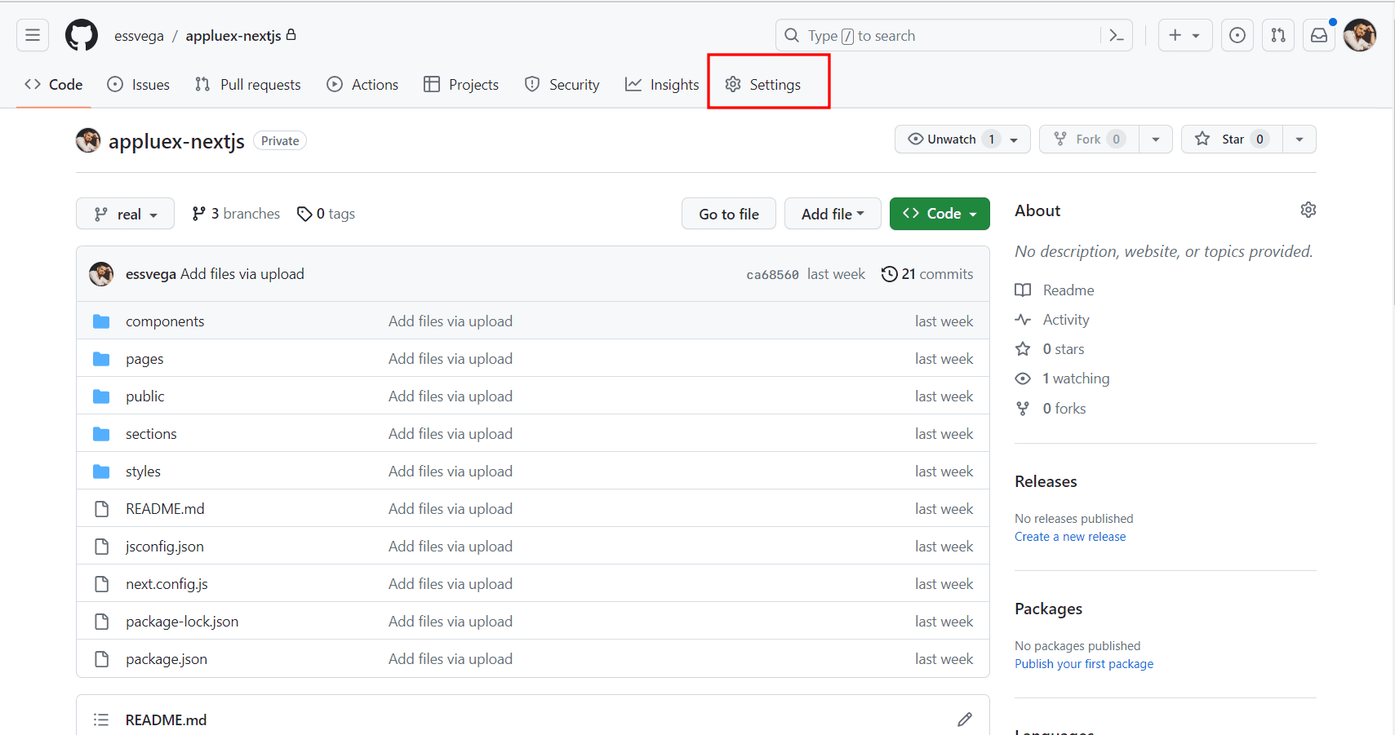This screenshot has width=1395, height=735.
Task: Click the appluex-nextjs breadcrumb link
Action: pos(233,36)
